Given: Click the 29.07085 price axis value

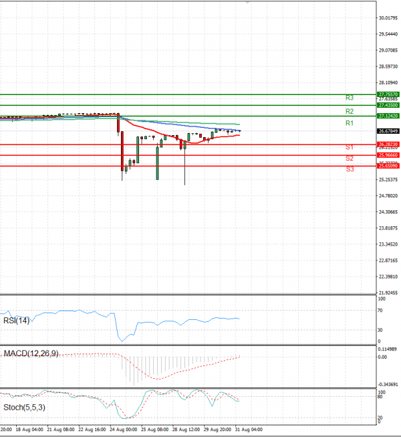Looking at the screenshot, I should 388,50.
